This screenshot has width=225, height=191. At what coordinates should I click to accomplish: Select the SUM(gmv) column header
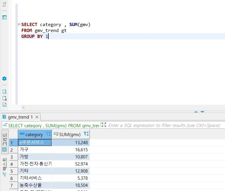70,134
